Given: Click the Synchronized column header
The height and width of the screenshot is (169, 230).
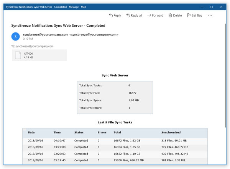Looking at the screenshot, I should (x=171, y=132).
